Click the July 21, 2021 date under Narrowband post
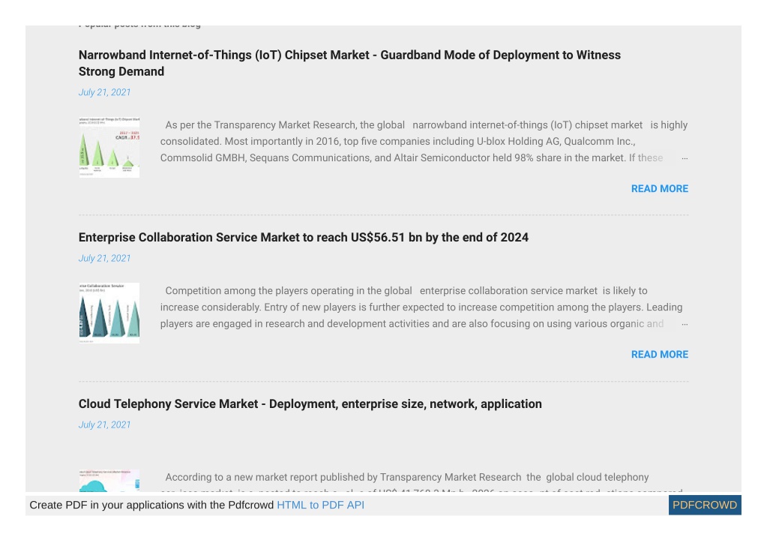The image size is (767, 543). point(105,92)
